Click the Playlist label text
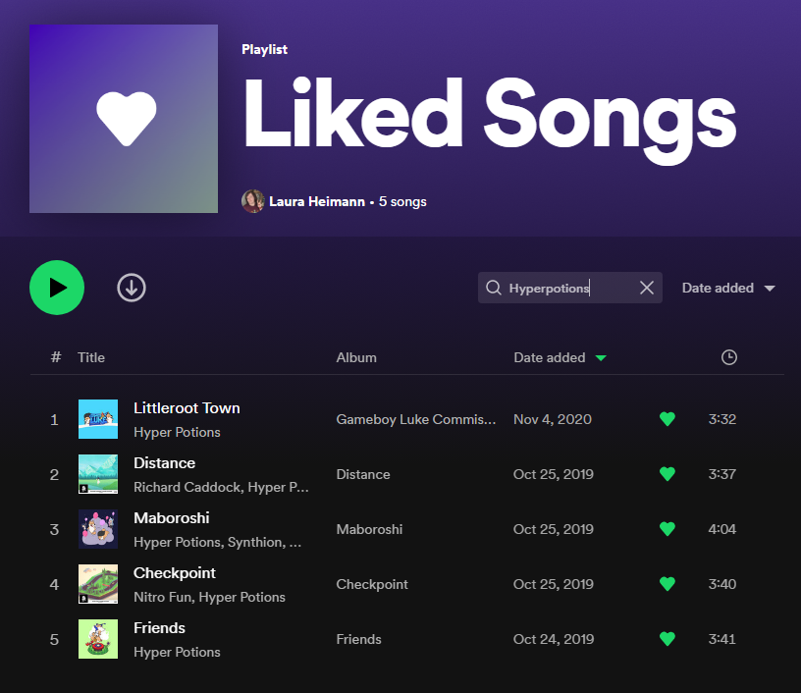 pos(264,49)
